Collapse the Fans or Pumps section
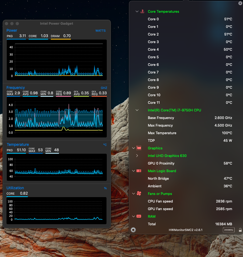Image resolution: width=243 pixels, height=257 pixels. pos(134,194)
